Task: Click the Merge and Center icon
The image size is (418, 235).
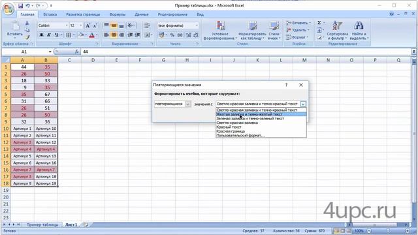Action: point(147,35)
